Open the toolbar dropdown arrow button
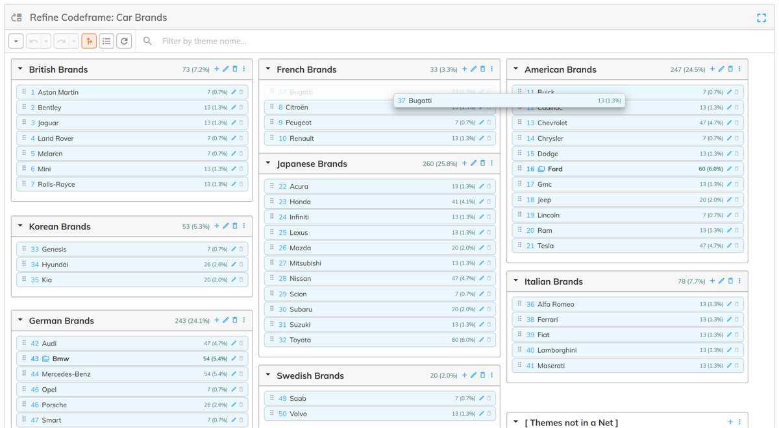Screen dimensions: 779x428 click(x=16, y=41)
